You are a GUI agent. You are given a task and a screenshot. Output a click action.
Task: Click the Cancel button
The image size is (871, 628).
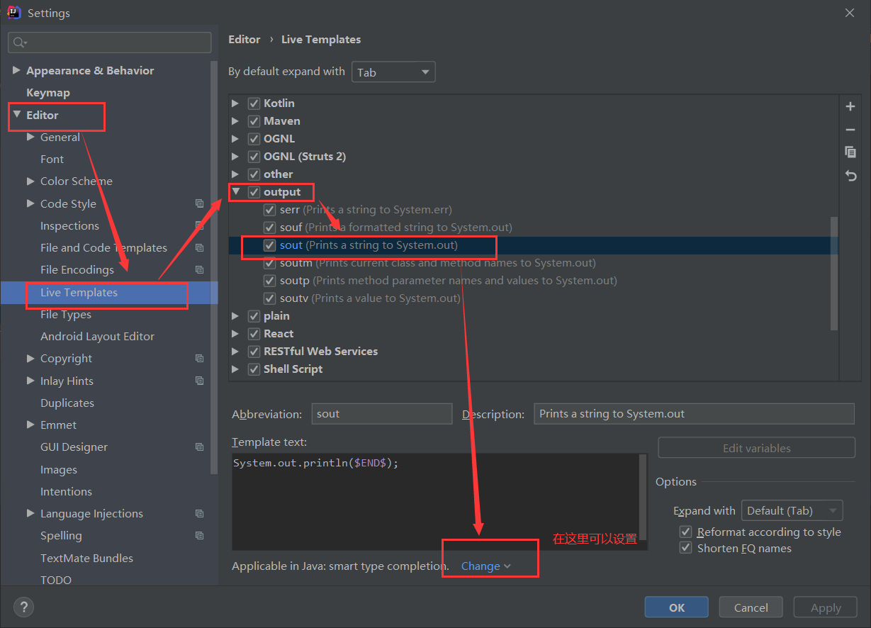click(x=751, y=607)
